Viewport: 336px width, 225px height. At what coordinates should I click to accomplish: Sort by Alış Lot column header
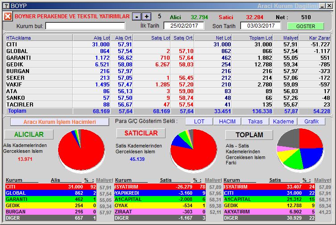[x=91, y=38]
